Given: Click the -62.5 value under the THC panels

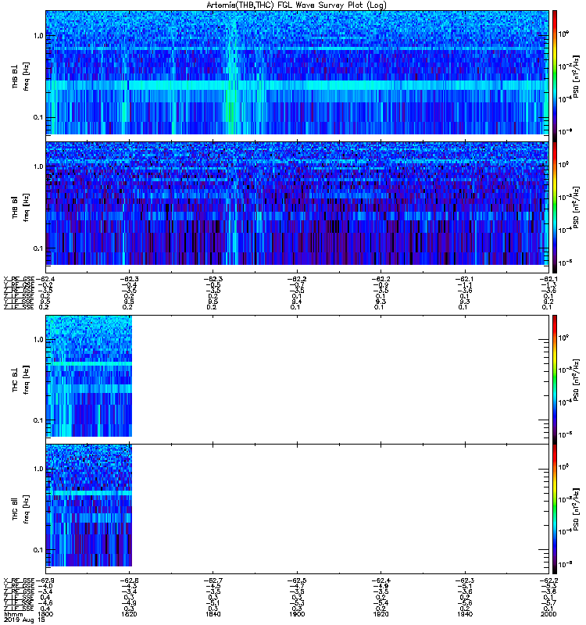Looking at the screenshot, I should [297, 580].
